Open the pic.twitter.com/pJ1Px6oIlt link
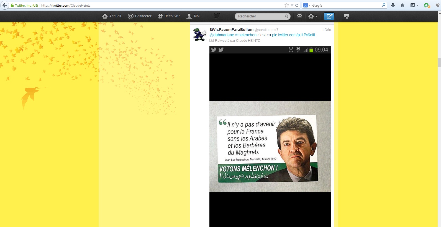The width and height of the screenshot is (441, 227). 293,35
